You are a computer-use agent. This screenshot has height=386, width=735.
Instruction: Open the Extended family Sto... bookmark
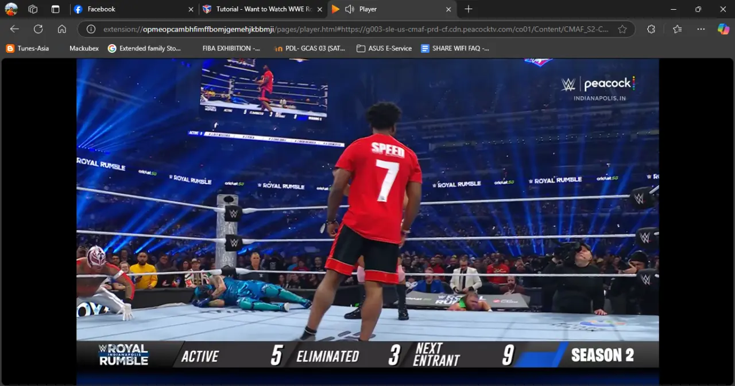[x=144, y=48]
